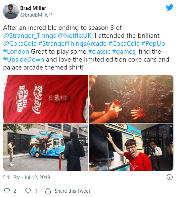Open the 5:11 PM Jul 12, 2019 timestamp
The image size is (176, 197).
pos(26,177)
